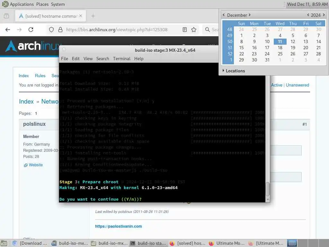Switch to '[Download ...' taskbar window
329x247 pixels.
30,243
